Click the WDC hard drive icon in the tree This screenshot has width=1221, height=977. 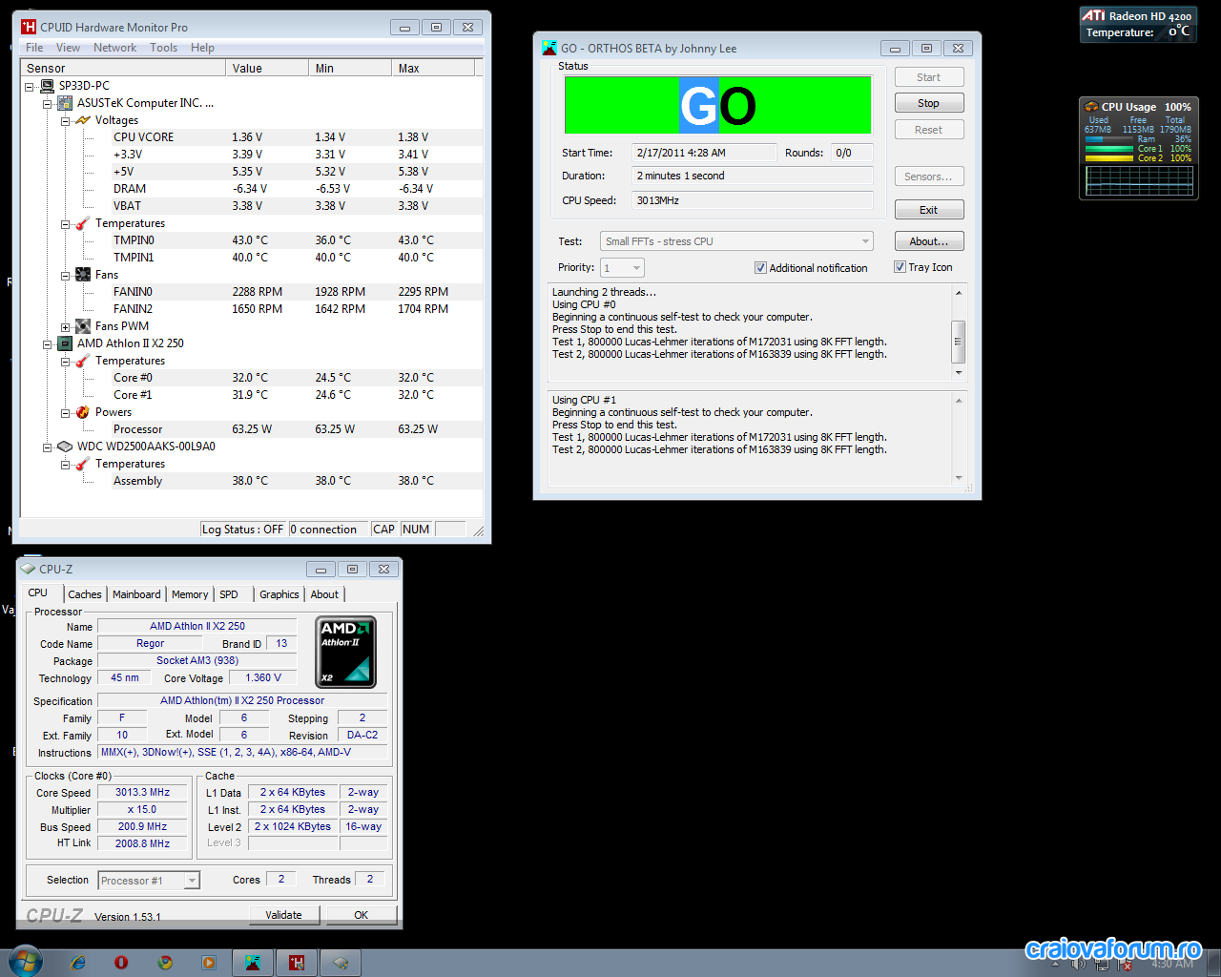(x=65, y=447)
